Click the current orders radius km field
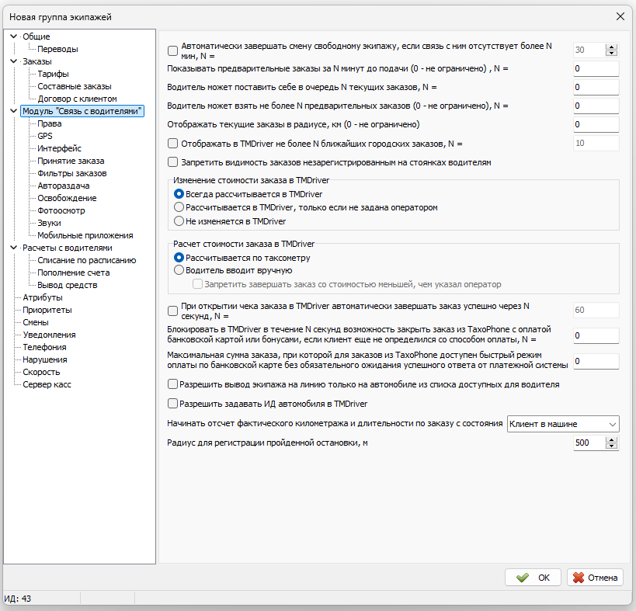Image resolution: width=636 pixels, height=611 pixels. point(596,124)
